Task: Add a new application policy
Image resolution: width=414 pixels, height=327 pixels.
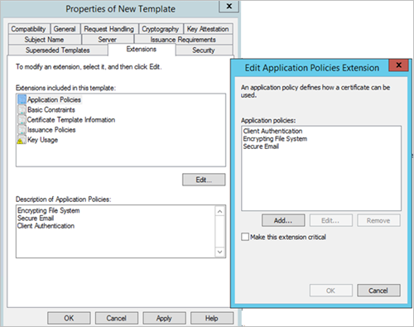Action: tap(283, 220)
